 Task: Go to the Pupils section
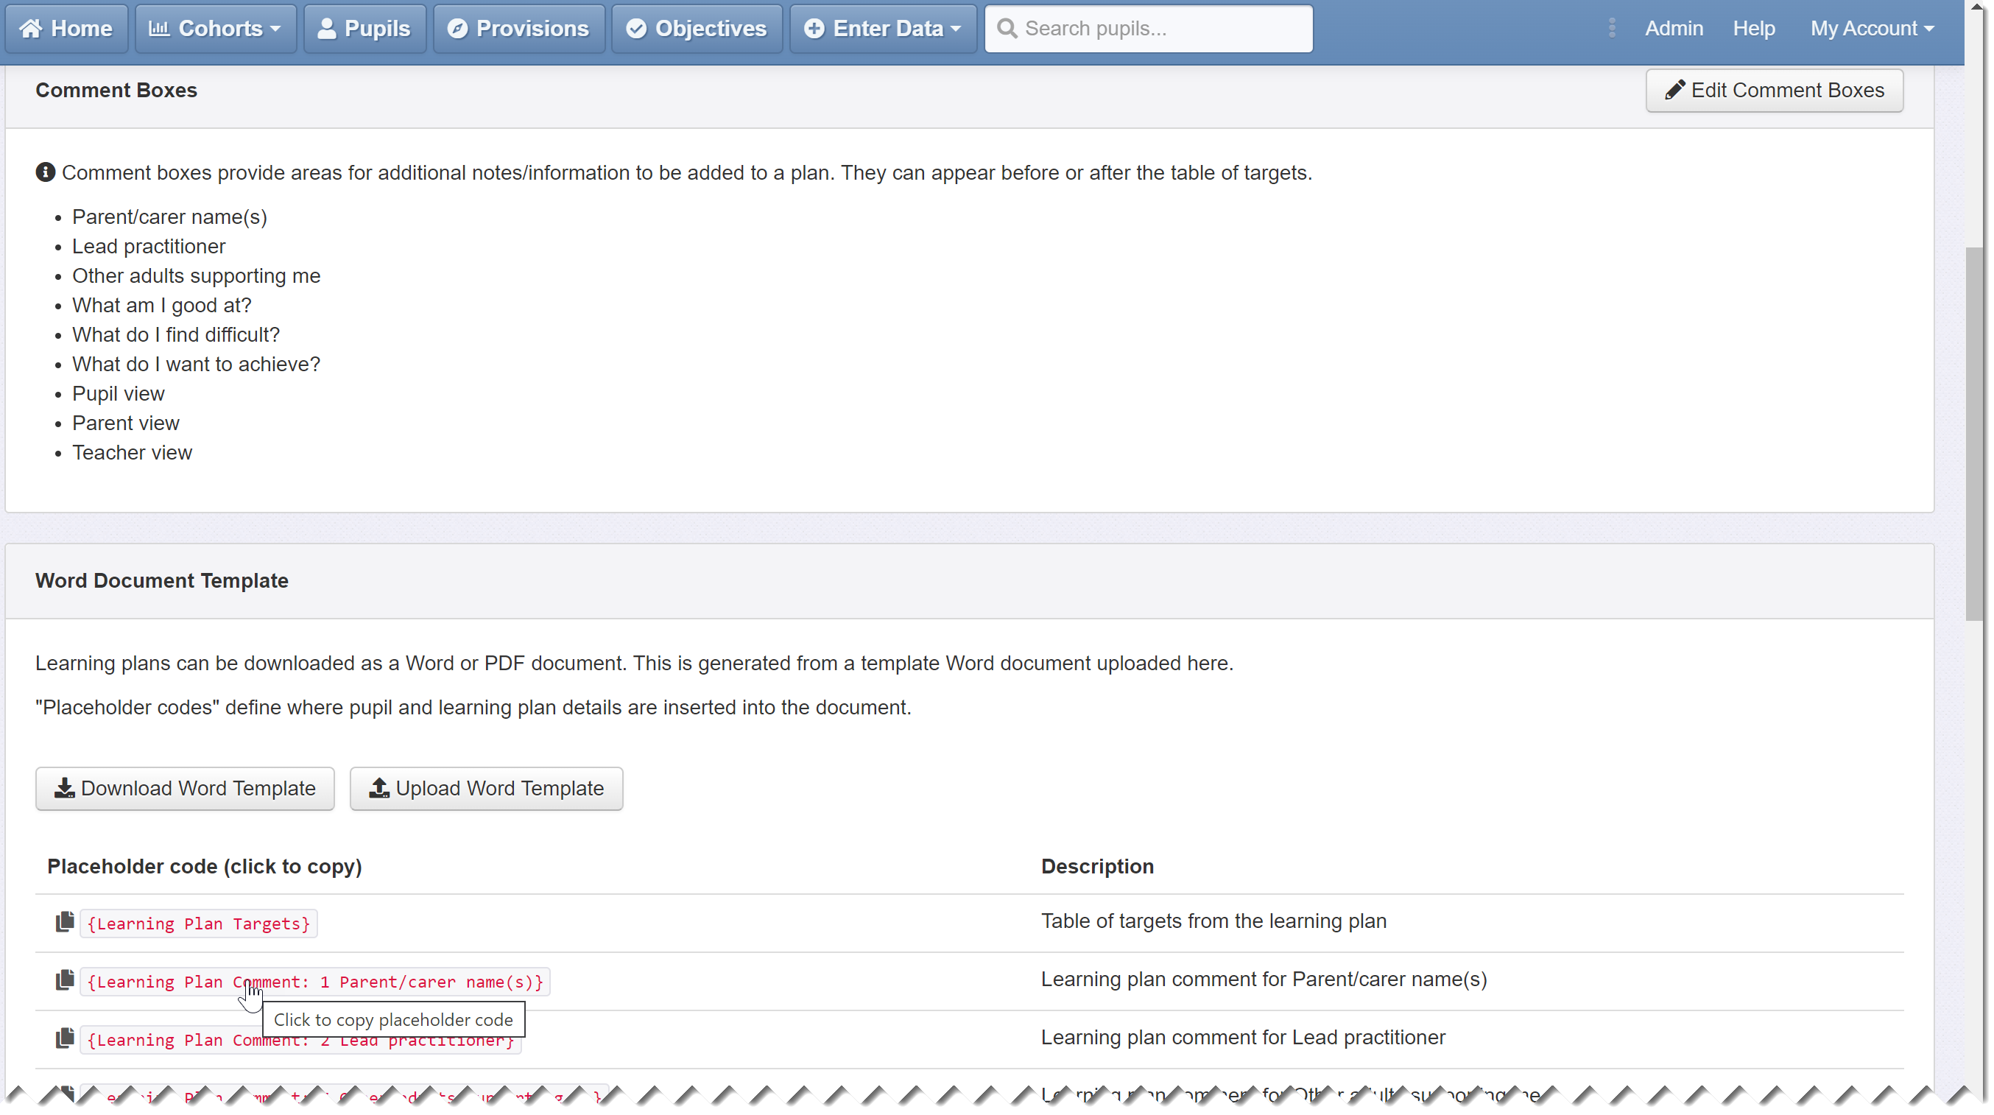point(364,29)
